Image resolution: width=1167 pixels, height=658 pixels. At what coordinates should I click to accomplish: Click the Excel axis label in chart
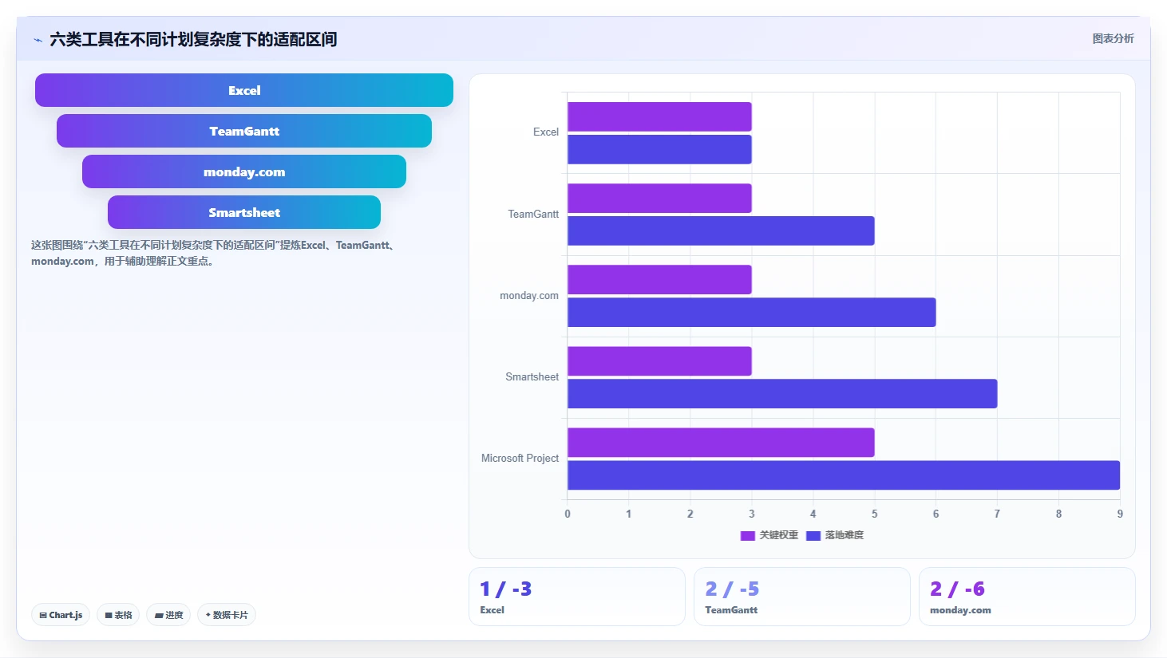[546, 132]
